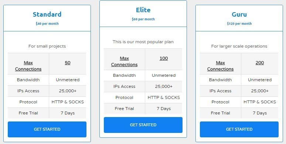Open the Max Connections link in the Guru table
The height and width of the screenshot is (144, 286).
point(220,66)
